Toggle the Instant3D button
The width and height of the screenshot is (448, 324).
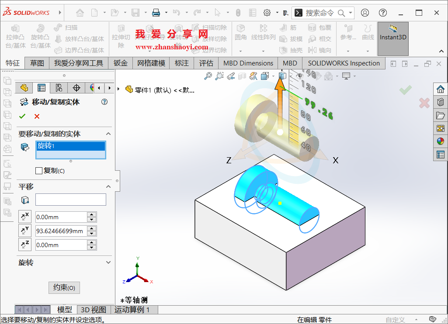coord(392,39)
